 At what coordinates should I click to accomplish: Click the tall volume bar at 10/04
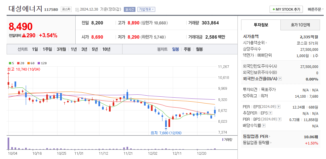tap(9, 143)
